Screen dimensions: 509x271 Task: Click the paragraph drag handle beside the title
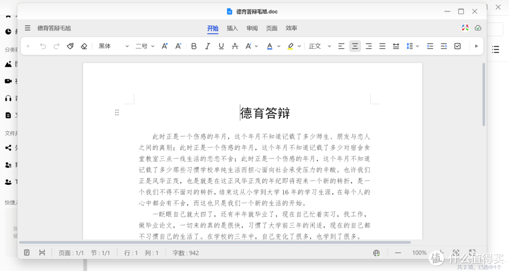click(117, 113)
